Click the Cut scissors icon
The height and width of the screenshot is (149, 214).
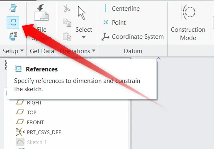pos(67,8)
